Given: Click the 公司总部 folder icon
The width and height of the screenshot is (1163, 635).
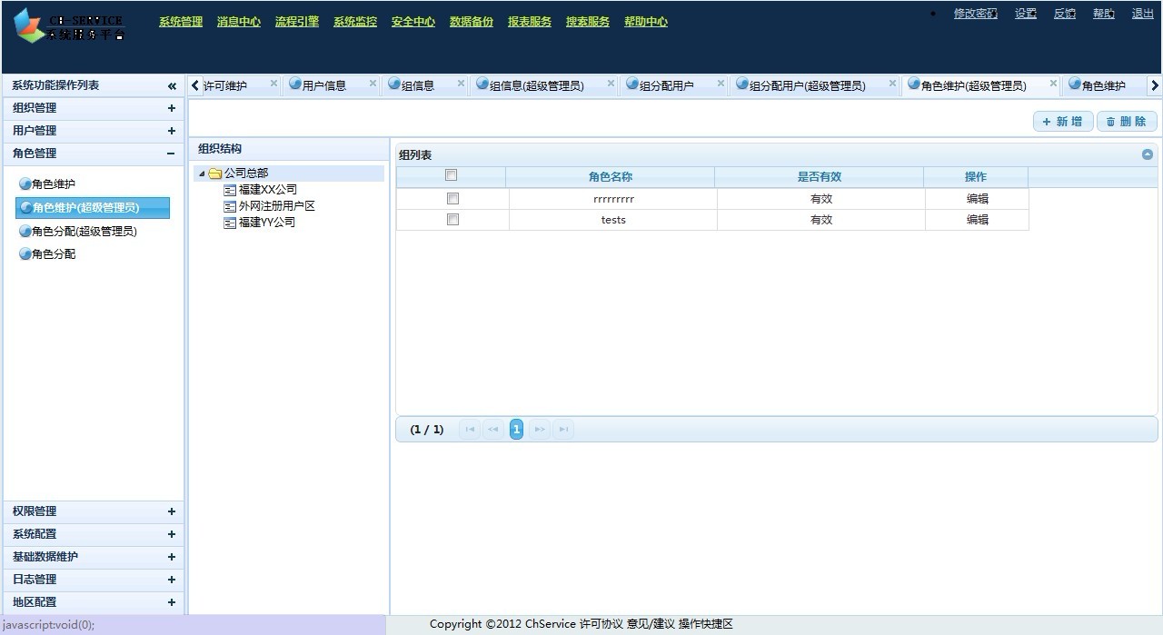Looking at the screenshot, I should pyautogui.click(x=215, y=174).
